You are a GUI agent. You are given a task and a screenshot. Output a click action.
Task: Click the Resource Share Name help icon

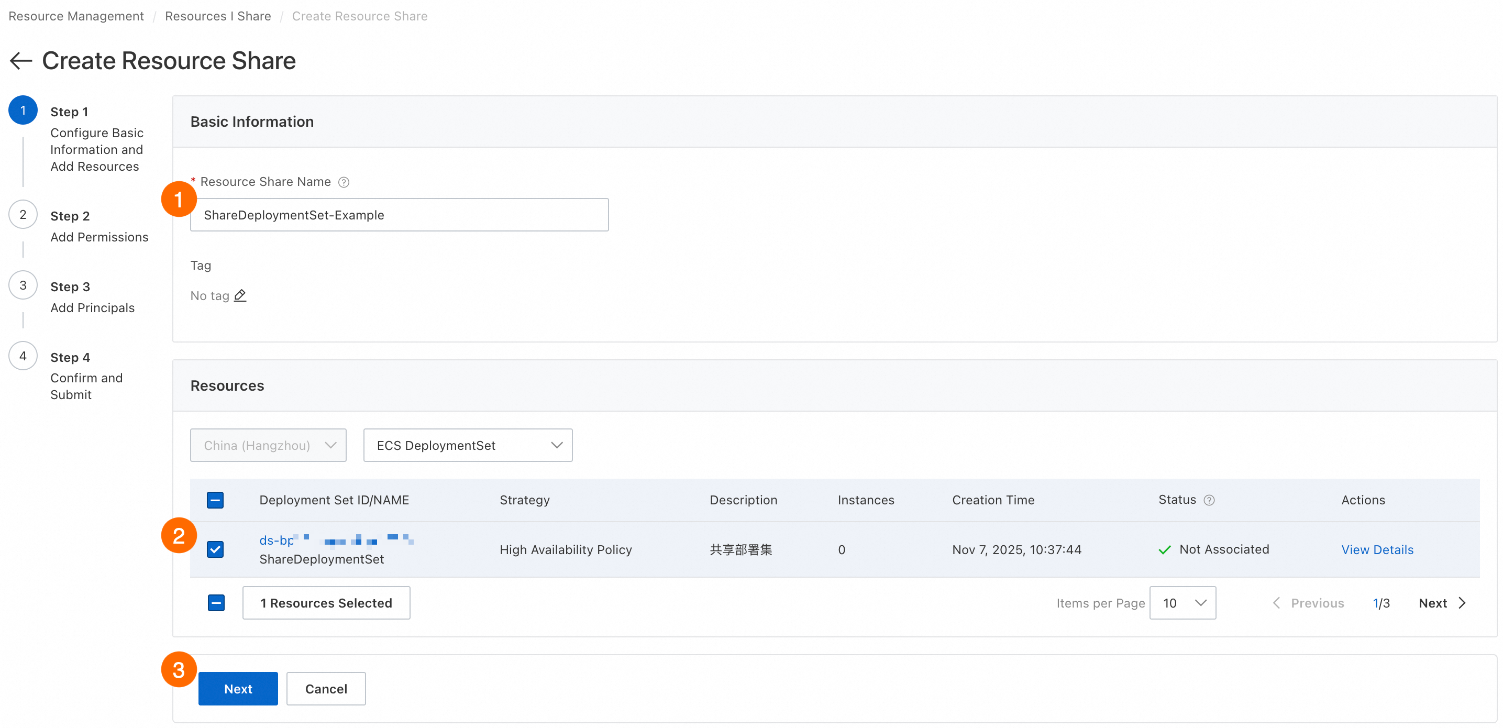point(344,182)
